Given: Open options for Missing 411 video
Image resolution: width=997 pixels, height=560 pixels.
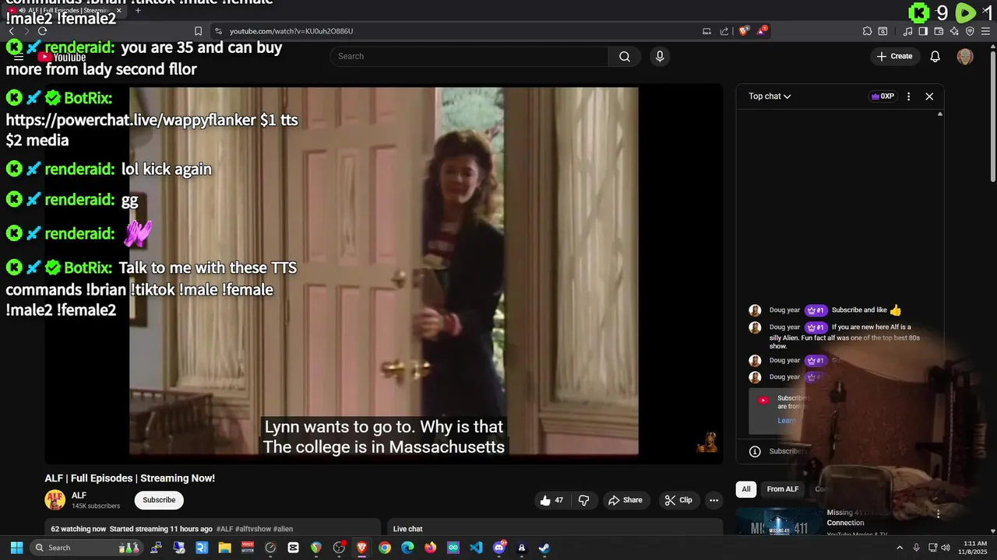Looking at the screenshot, I should [x=938, y=514].
